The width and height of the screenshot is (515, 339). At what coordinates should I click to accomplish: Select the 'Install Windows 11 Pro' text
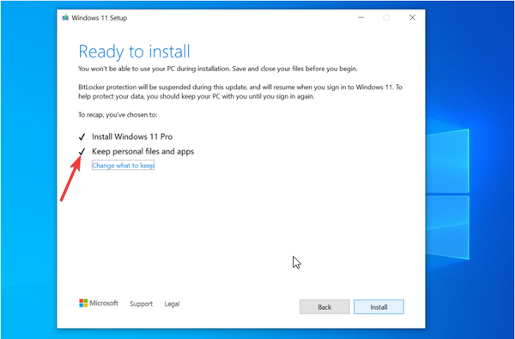pyautogui.click(x=132, y=136)
